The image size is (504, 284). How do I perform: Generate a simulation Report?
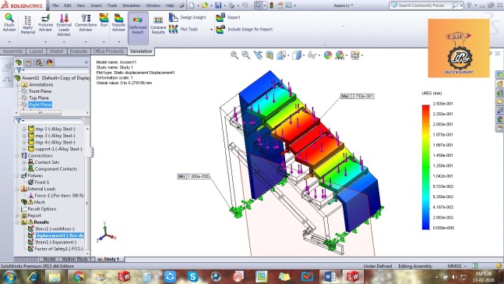228,17
